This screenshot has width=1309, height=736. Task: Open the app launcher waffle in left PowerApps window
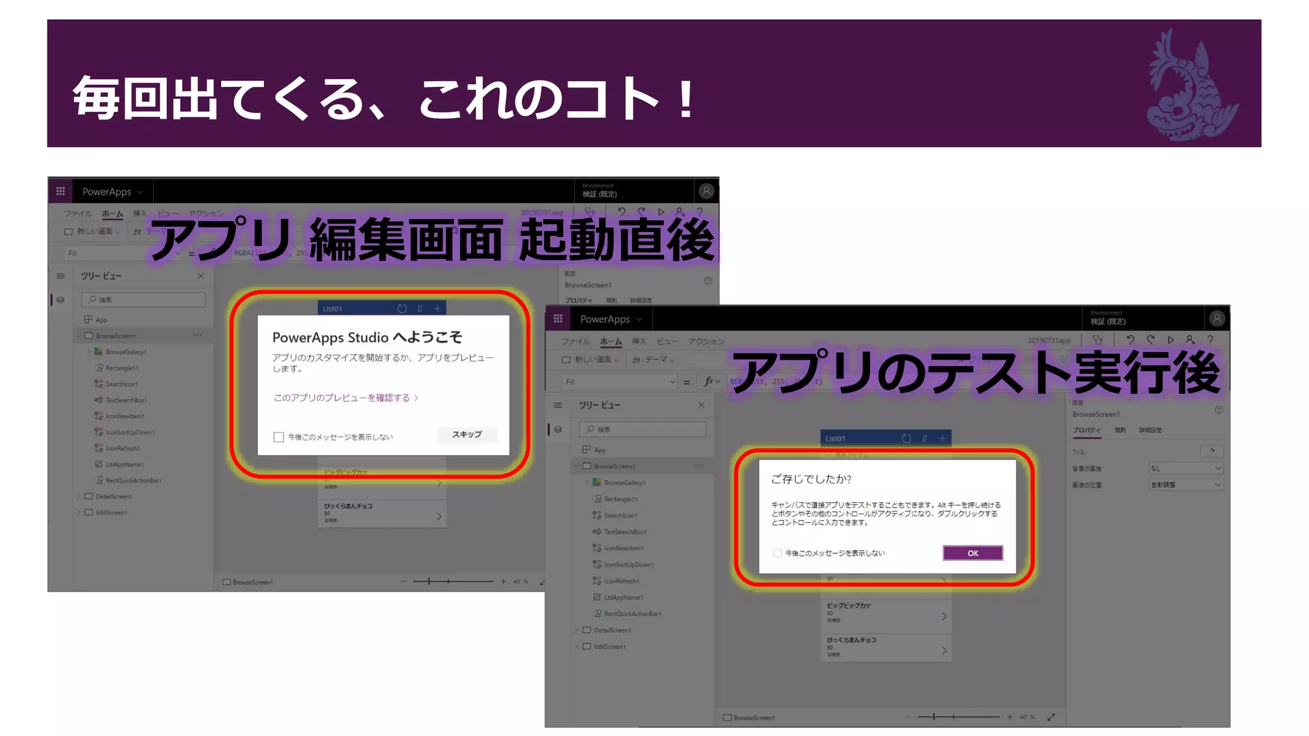tap(61, 191)
